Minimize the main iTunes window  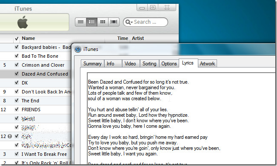click(x=142, y=8)
